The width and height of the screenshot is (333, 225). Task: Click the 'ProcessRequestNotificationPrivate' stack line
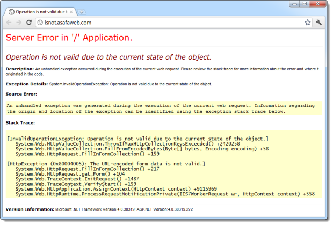point(165,194)
